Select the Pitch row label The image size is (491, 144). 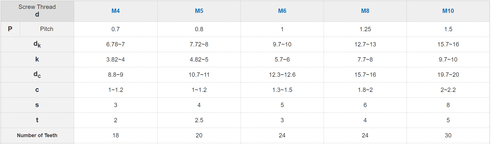tap(47, 29)
